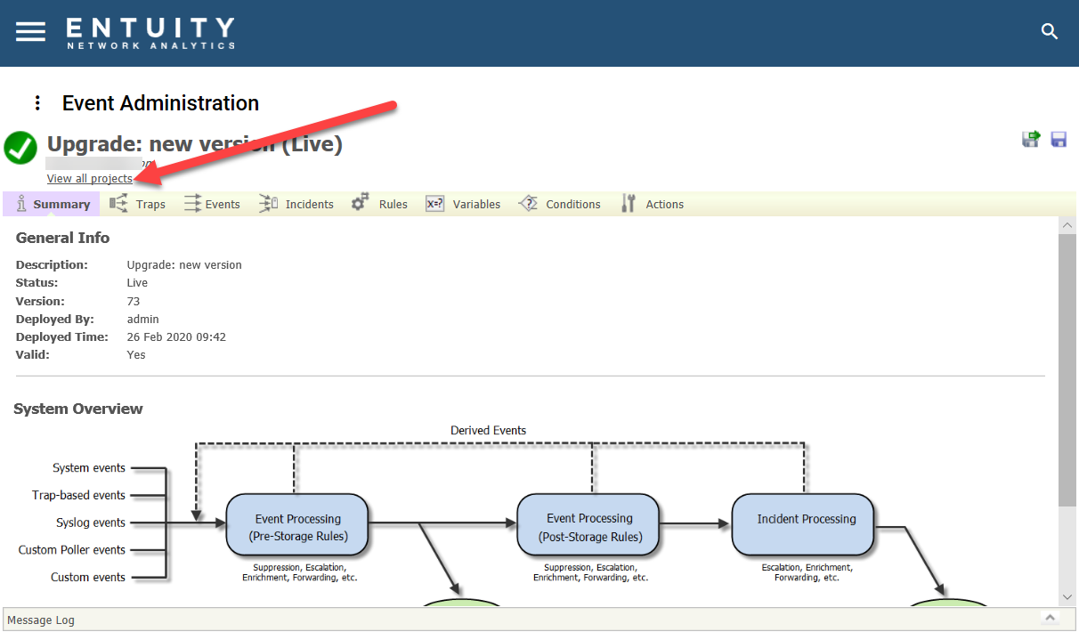
Task: Click the Rules gears icon
Action: [x=360, y=203]
